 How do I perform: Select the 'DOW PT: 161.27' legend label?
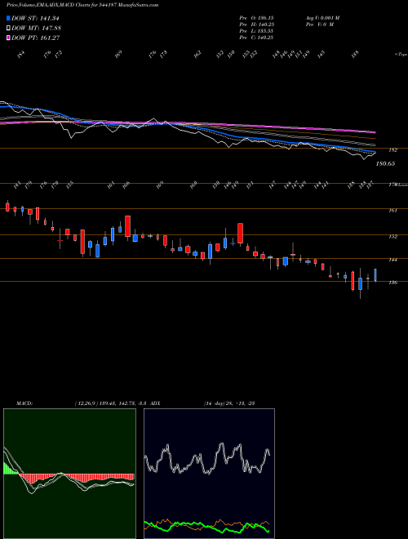pos(36,38)
